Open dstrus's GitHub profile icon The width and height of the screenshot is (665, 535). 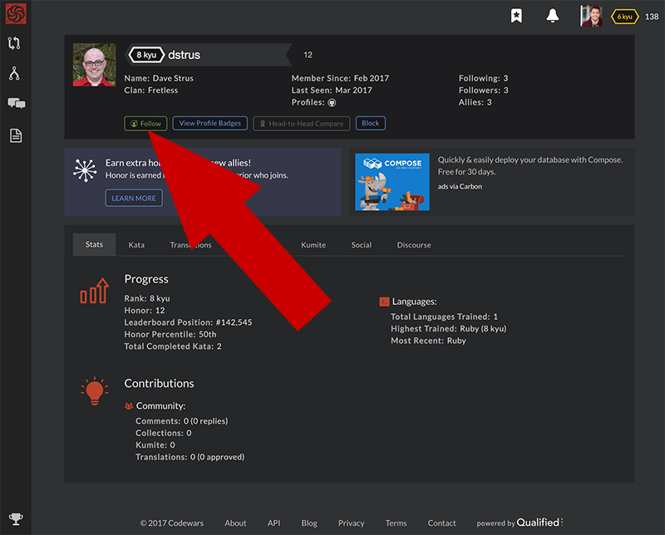(x=332, y=102)
